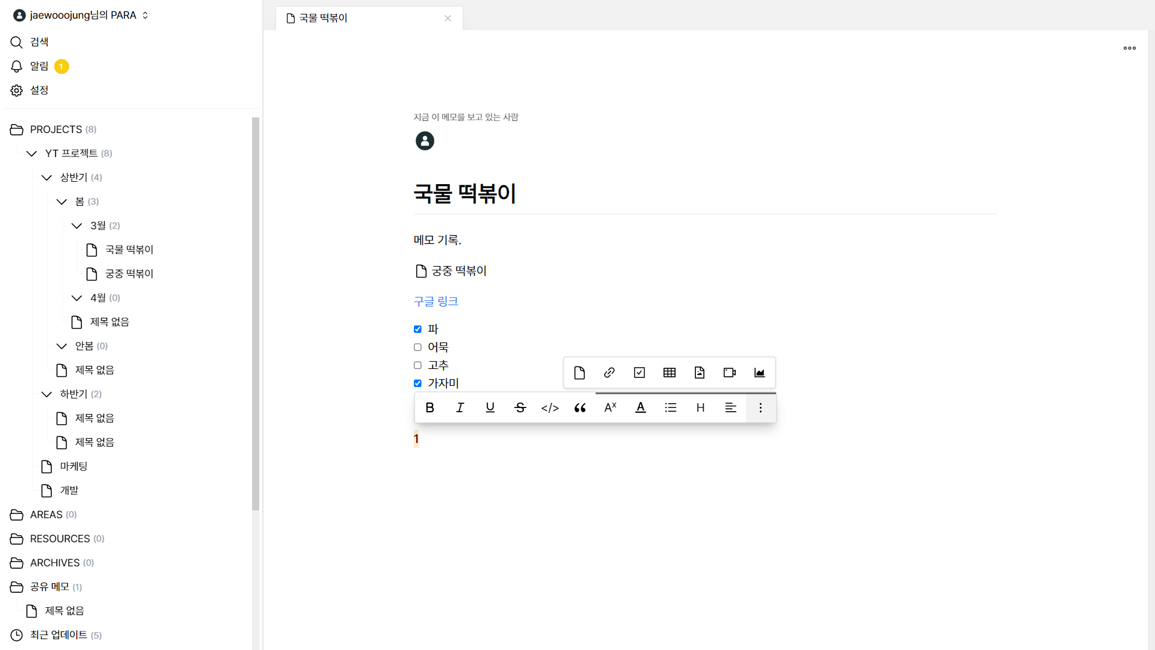The width and height of the screenshot is (1155, 650).
Task: Open the 검색 menu item
Action: [39, 42]
